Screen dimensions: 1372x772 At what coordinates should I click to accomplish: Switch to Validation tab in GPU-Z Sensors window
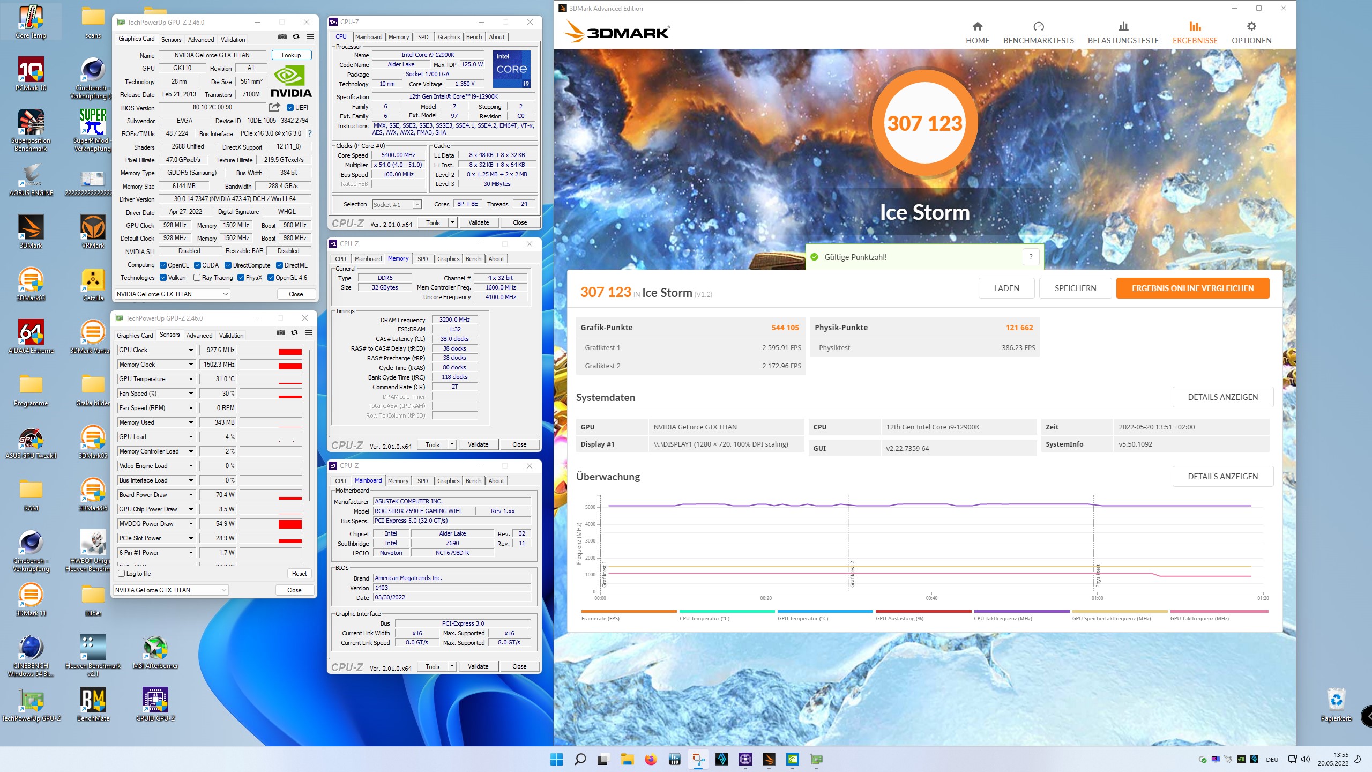coord(231,335)
